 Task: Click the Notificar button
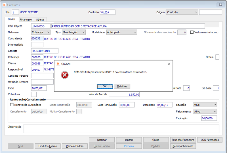tap(102, 140)
